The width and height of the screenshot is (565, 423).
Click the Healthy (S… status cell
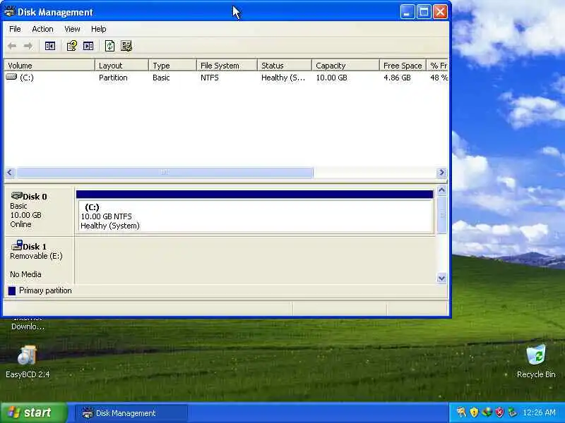point(283,78)
